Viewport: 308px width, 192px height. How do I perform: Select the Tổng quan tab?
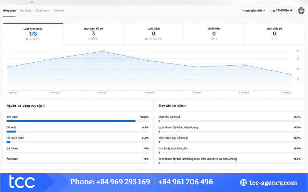click(x=9, y=10)
